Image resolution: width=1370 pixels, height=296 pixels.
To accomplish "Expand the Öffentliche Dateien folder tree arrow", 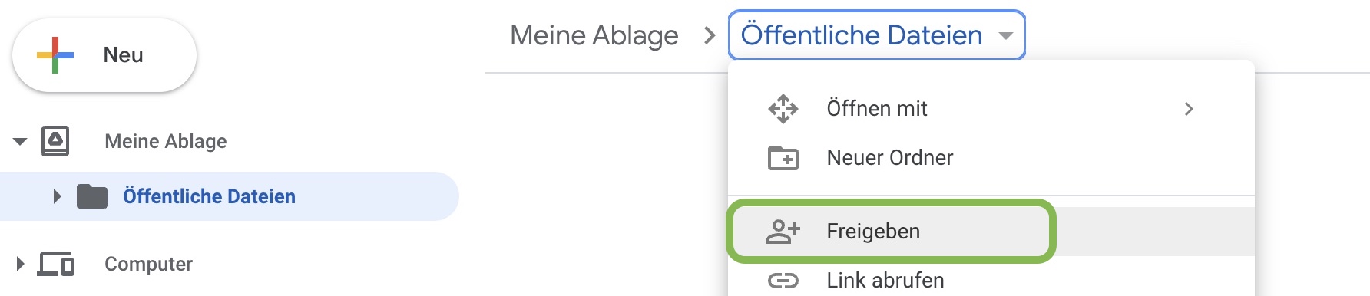I will pos(57,196).
